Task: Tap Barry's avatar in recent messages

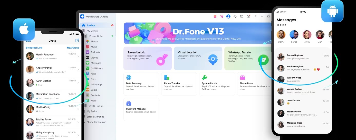Action: (281, 35)
